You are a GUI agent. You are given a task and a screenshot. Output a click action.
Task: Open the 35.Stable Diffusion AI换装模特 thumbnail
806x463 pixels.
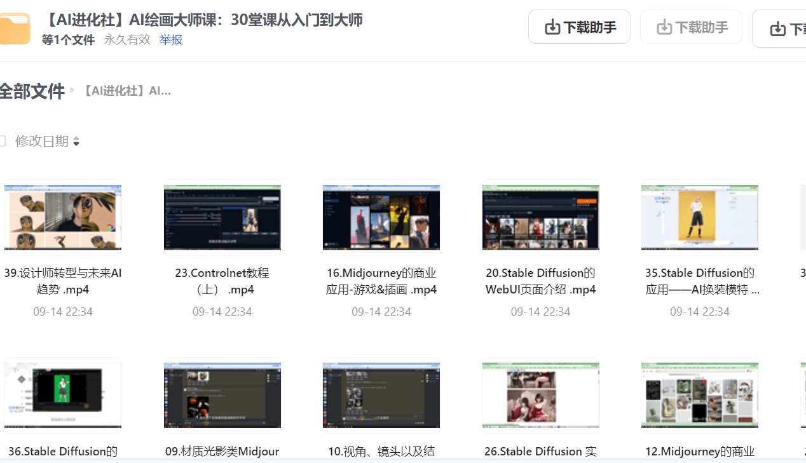point(699,217)
